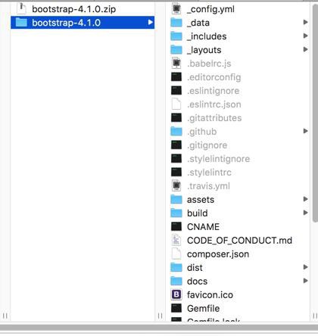Viewport: 318px width, 336px height.
Task: Click the arrow on bootstrap-4.1.0 row
Action: click(x=151, y=23)
